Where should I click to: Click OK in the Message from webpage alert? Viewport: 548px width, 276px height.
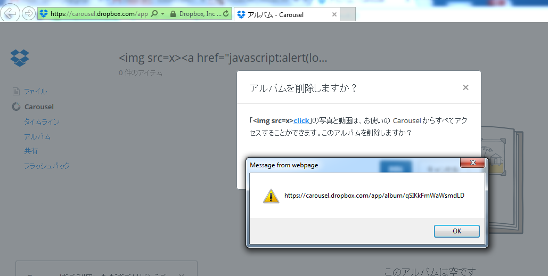(457, 231)
